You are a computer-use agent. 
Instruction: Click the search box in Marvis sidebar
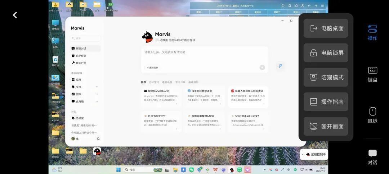point(86,38)
